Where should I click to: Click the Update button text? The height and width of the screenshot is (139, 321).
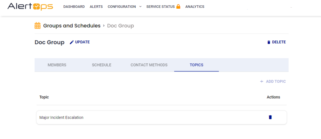[x=82, y=42]
